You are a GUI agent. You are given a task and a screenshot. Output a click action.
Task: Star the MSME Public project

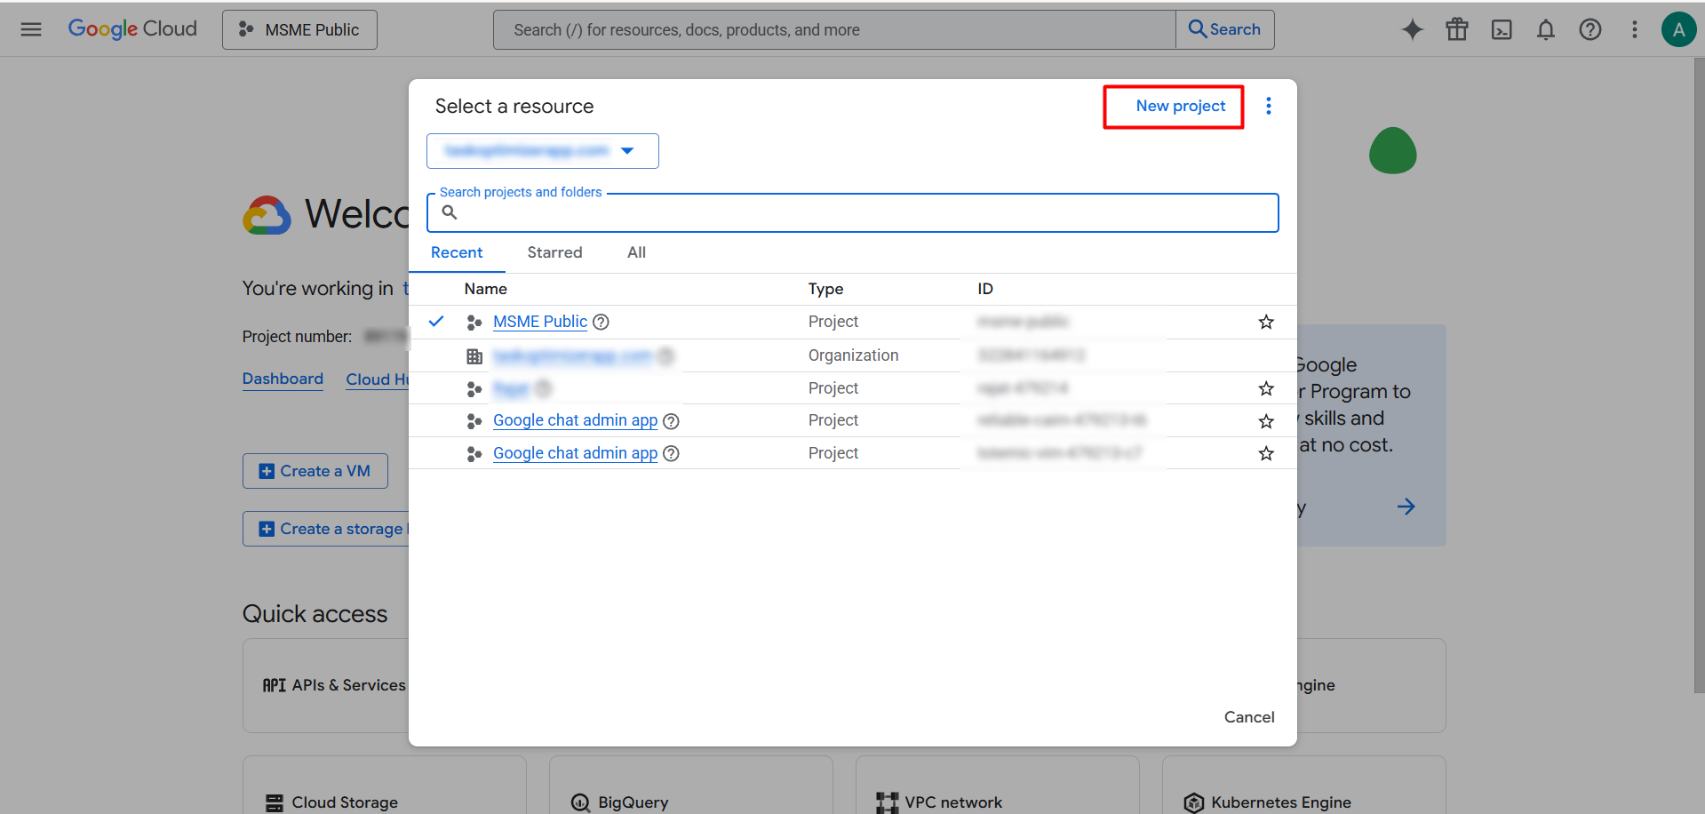coord(1266,322)
